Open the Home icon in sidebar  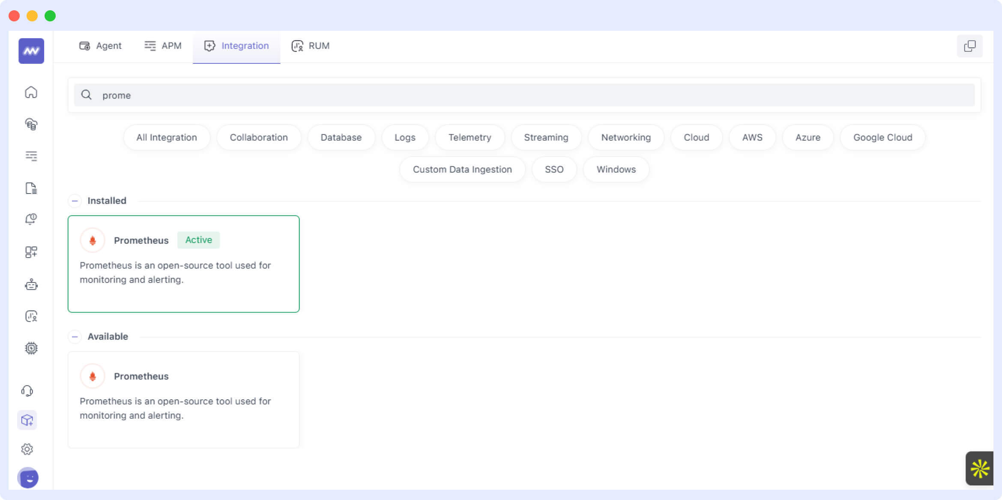[31, 92]
